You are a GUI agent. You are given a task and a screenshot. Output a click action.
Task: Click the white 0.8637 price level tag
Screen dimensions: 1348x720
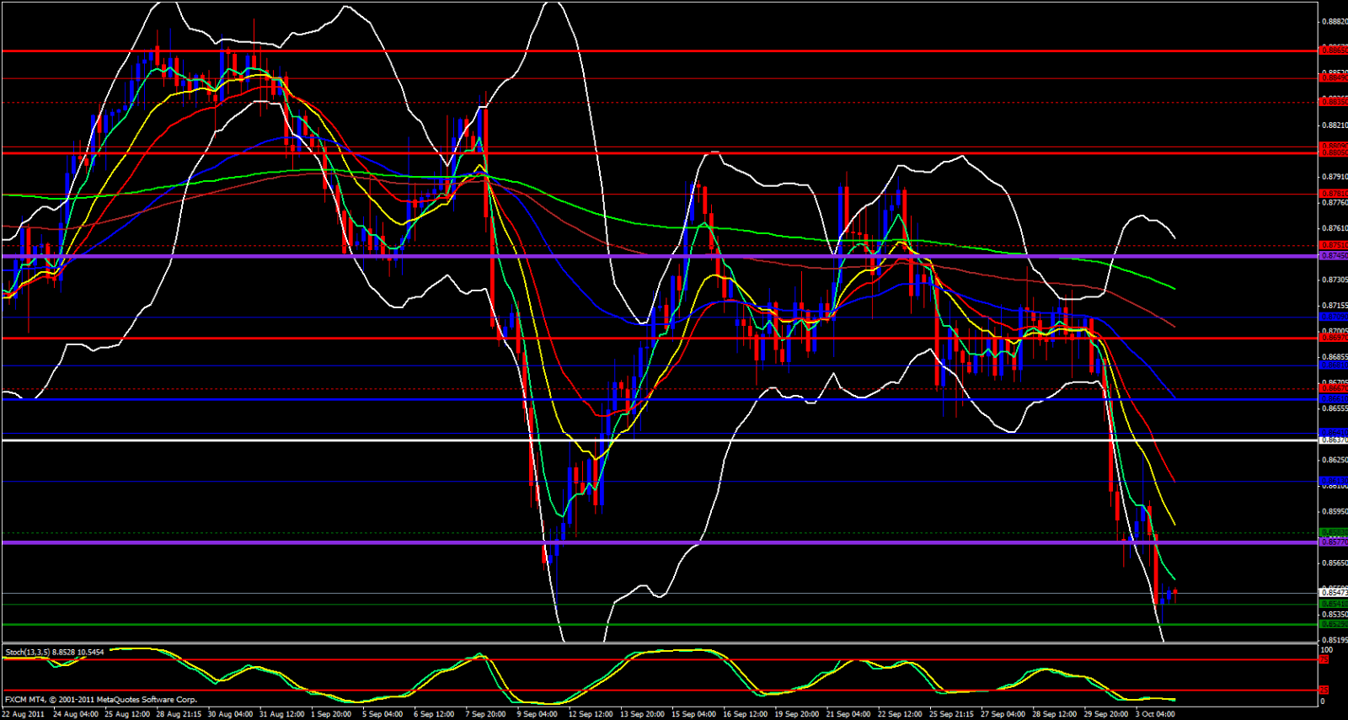coord(1333,440)
